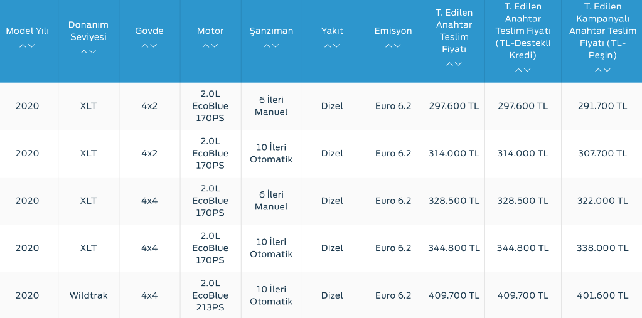Viewport: 642px width, 318px height.
Task: Sort TL-Peşin campaign price column ascending
Action: (x=599, y=70)
